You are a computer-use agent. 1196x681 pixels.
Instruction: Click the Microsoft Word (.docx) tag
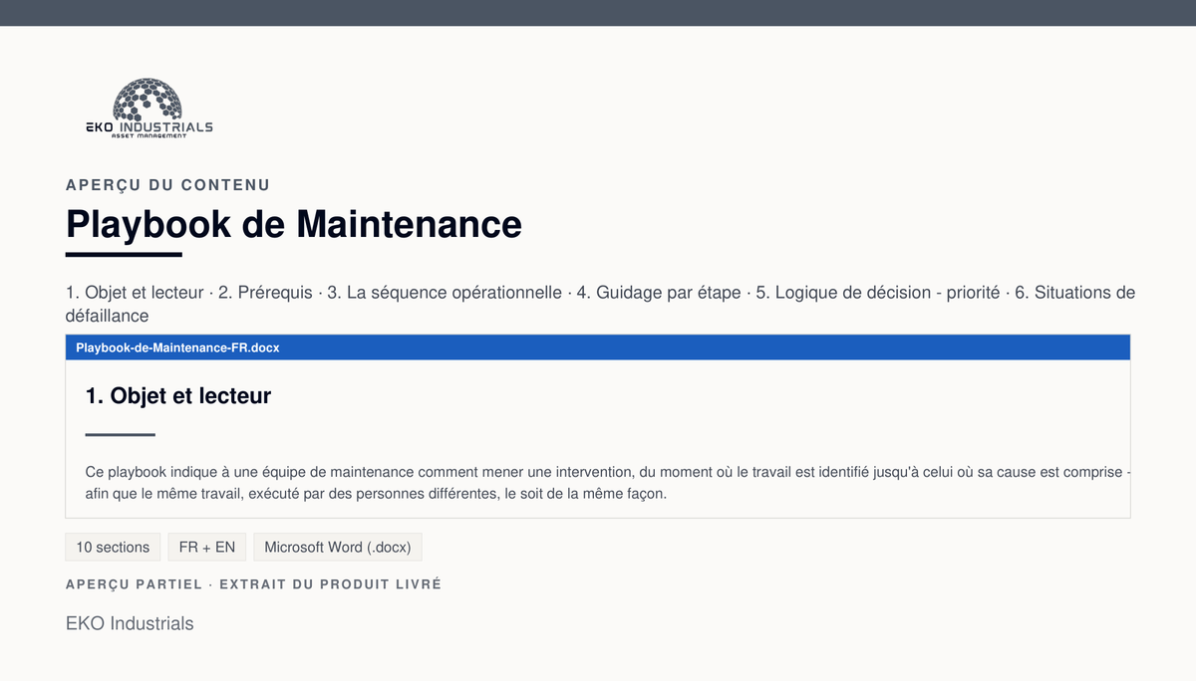tap(339, 547)
